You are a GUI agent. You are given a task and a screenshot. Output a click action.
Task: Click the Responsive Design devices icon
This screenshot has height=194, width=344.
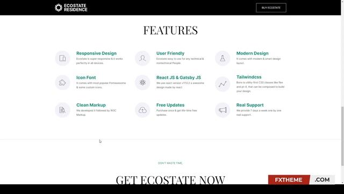pyautogui.click(x=62, y=58)
